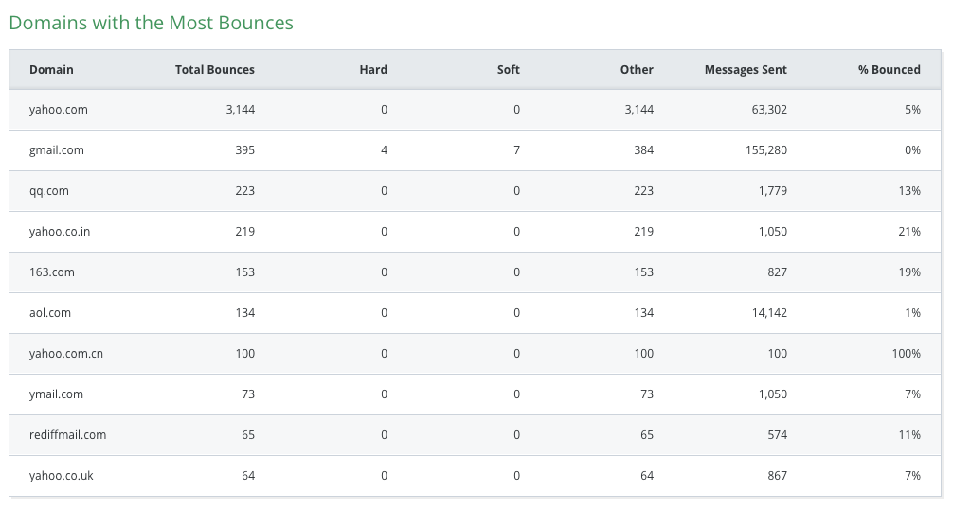Click the ymail.com domain name
The width and height of the screenshot is (953, 508).
(x=56, y=394)
